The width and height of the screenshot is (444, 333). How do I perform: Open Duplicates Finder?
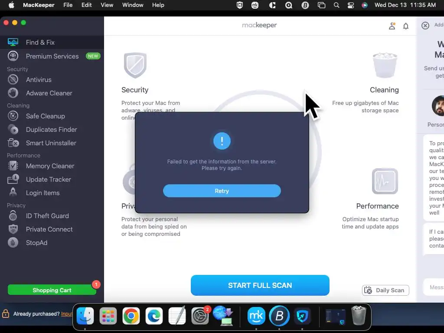pos(52,129)
